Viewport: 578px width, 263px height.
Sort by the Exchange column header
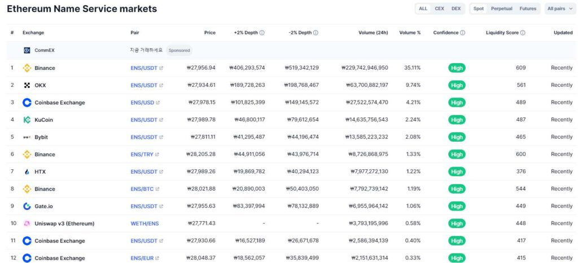[x=33, y=33]
